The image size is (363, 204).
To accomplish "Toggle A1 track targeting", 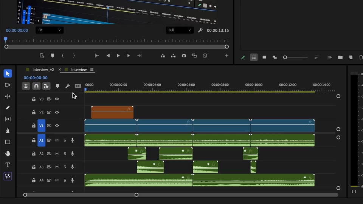I will [42, 140].
